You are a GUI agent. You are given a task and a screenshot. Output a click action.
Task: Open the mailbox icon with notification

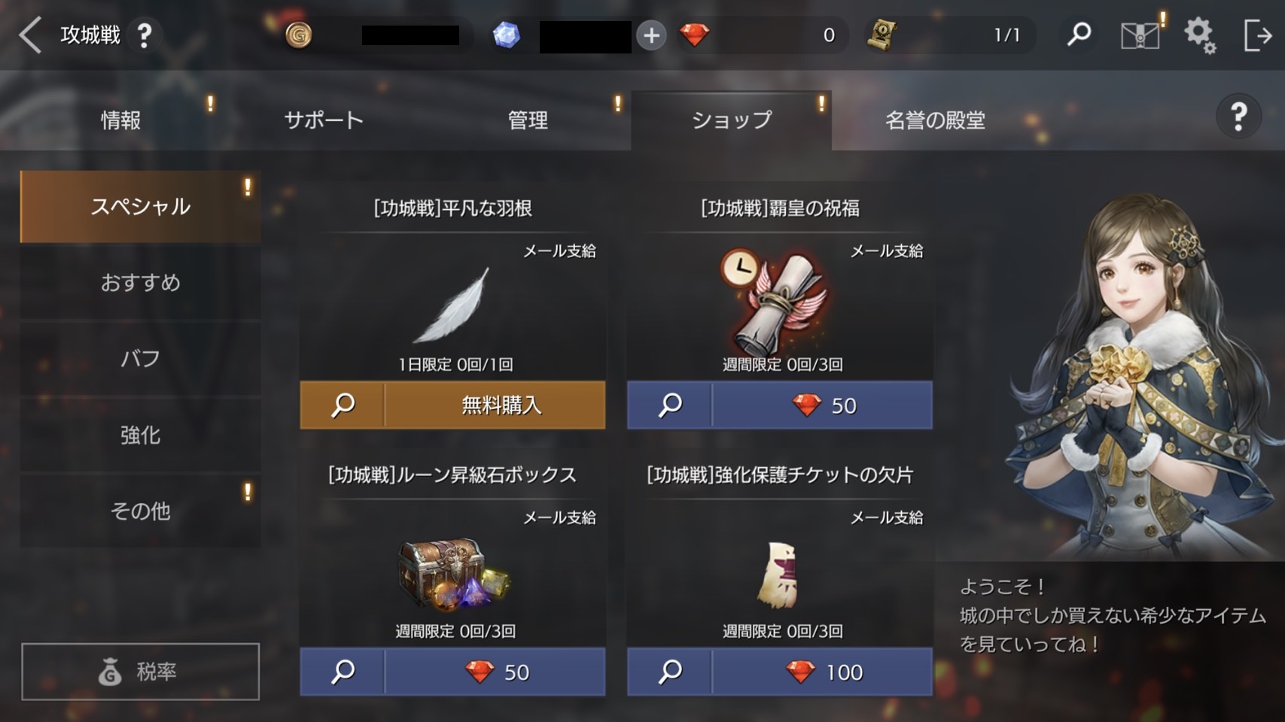click(1141, 35)
